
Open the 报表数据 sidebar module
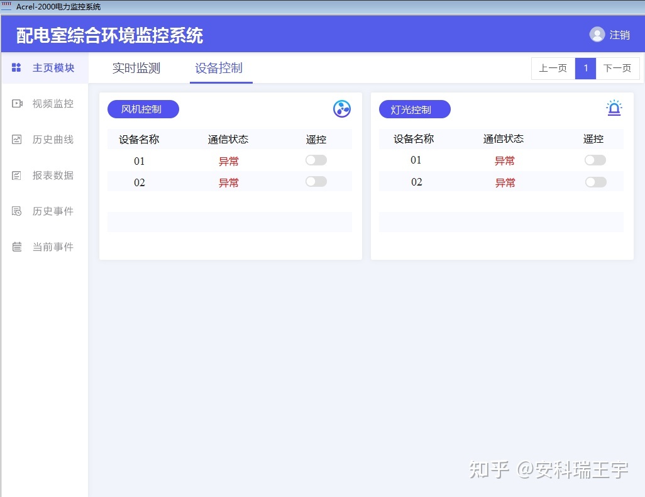click(52, 175)
